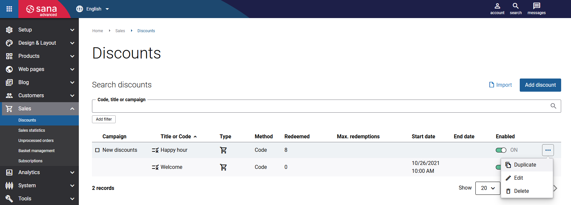Go to Home breadcrumb

point(98,31)
